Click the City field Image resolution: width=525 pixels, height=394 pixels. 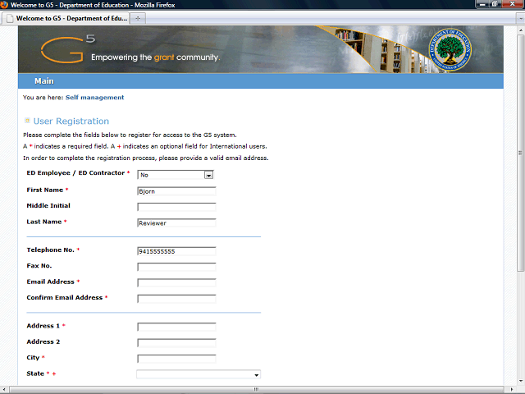pos(176,359)
